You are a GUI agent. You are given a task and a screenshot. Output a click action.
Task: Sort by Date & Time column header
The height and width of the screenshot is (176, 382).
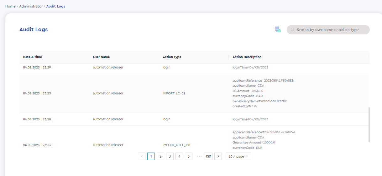click(x=33, y=57)
